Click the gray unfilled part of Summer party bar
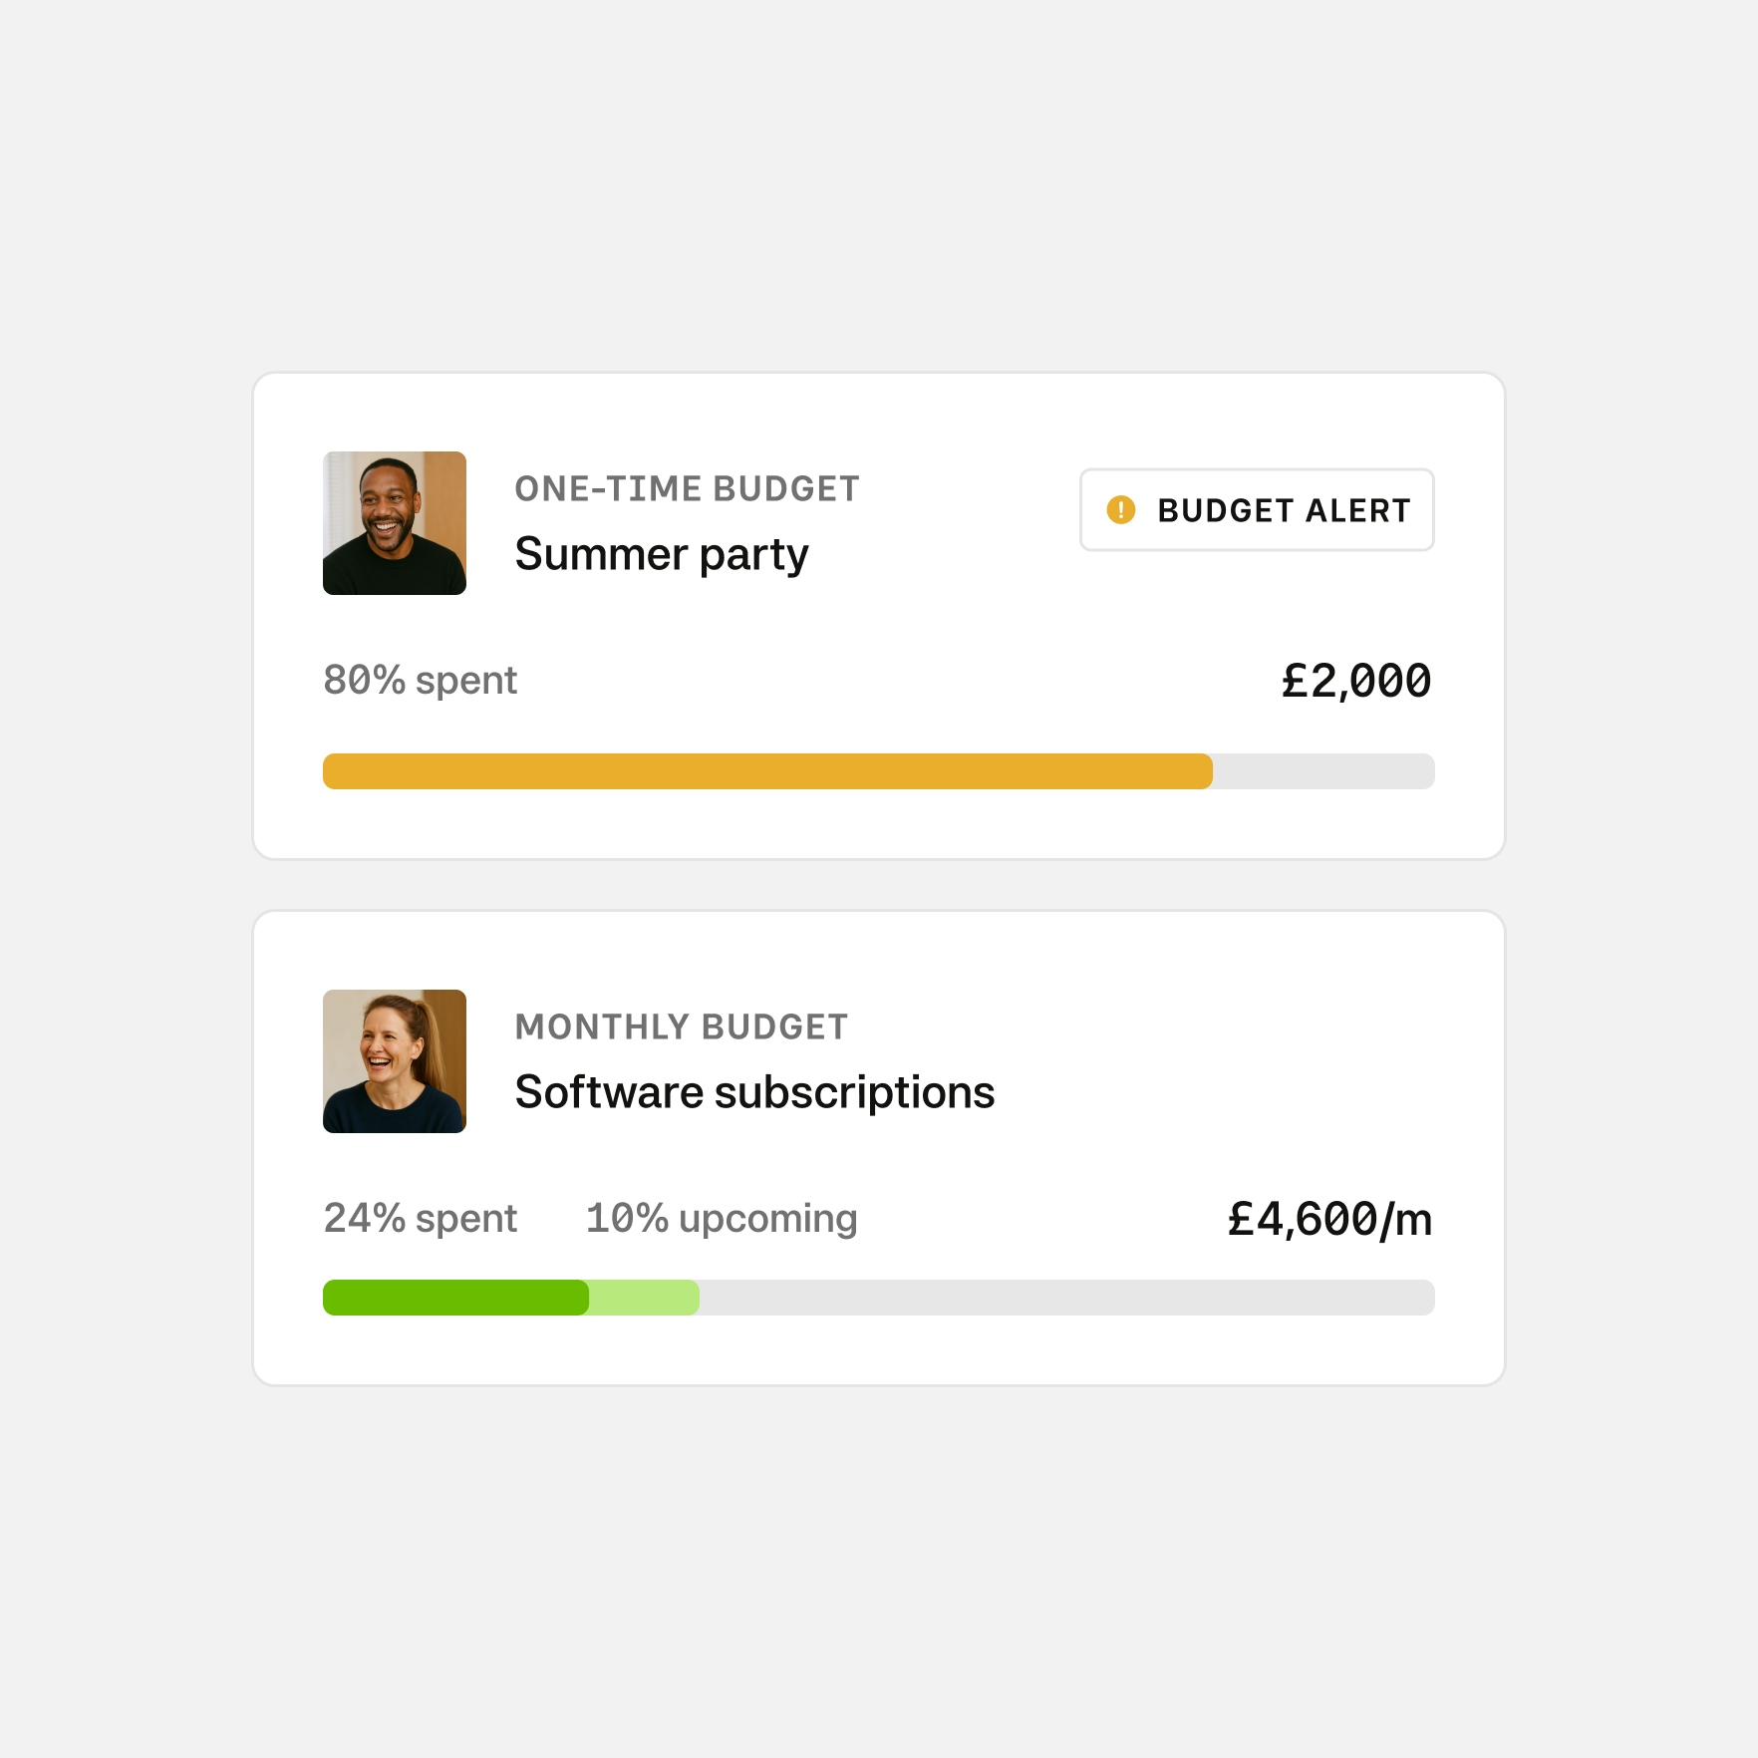The width and height of the screenshot is (1758, 1758). (1323, 771)
